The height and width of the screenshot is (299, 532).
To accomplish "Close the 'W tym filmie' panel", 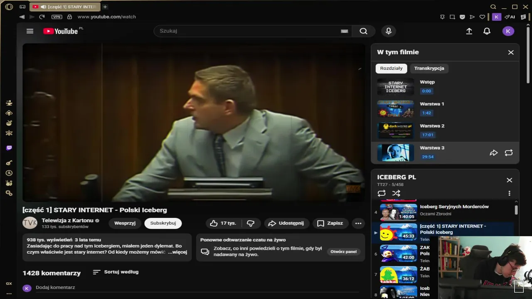I will [x=511, y=52].
